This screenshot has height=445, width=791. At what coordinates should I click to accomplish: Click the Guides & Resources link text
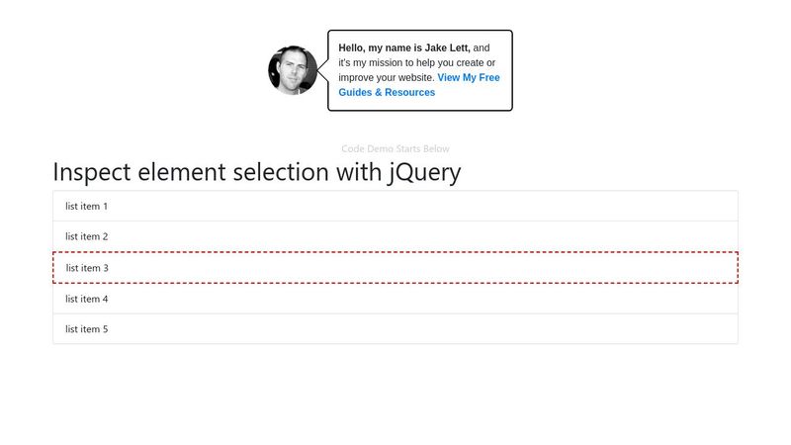(x=387, y=92)
